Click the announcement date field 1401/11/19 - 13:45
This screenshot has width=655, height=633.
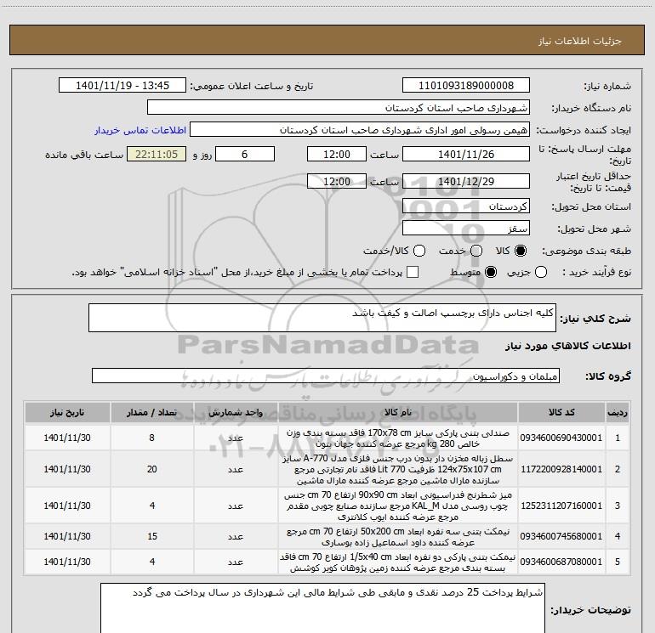click(x=122, y=86)
